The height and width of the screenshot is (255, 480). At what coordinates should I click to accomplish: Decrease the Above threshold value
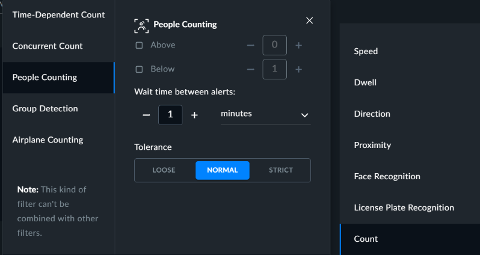click(x=250, y=46)
